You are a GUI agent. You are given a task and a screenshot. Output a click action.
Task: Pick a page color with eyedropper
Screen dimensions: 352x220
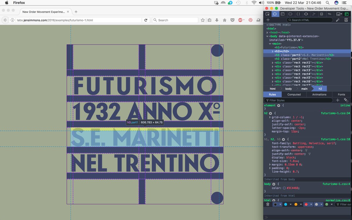coord(338,20)
